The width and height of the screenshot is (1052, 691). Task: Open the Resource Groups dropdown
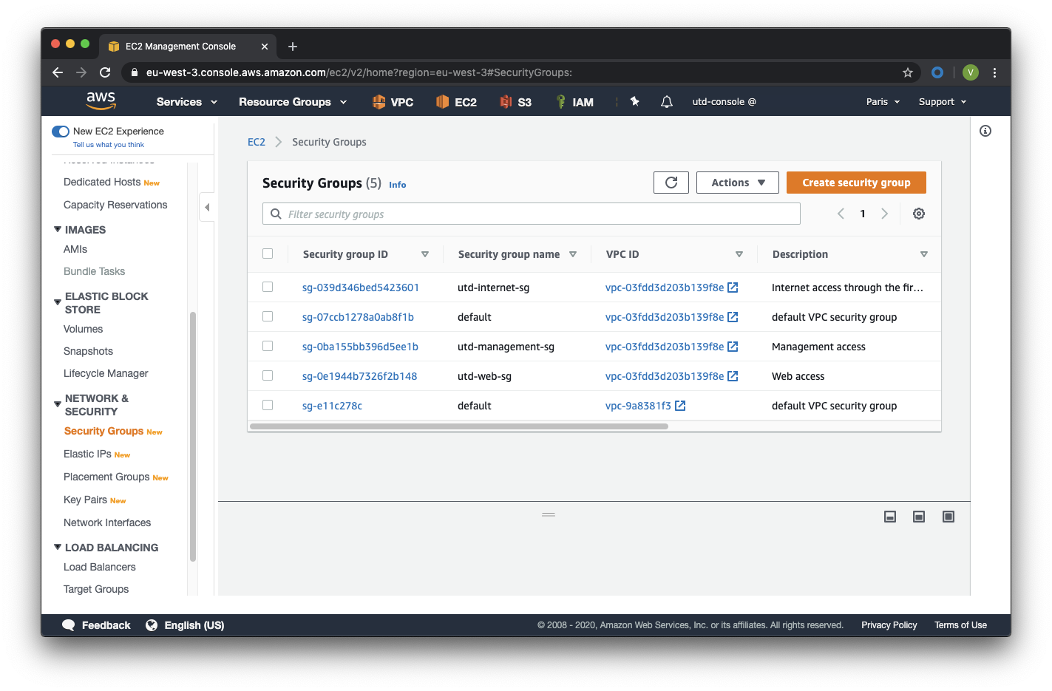(293, 102)
